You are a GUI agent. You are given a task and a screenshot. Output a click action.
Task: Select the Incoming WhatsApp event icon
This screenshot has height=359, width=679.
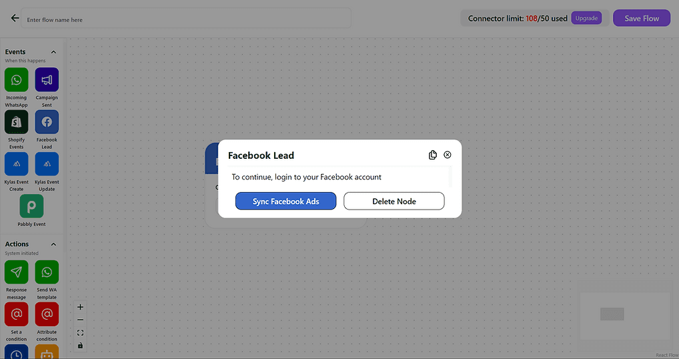[17, 79]
